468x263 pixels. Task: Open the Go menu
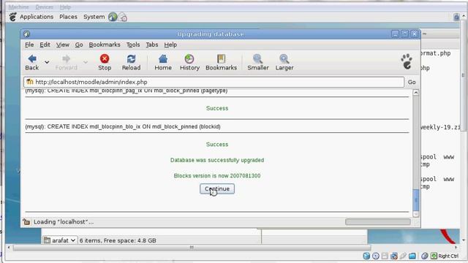click(79, 45)
